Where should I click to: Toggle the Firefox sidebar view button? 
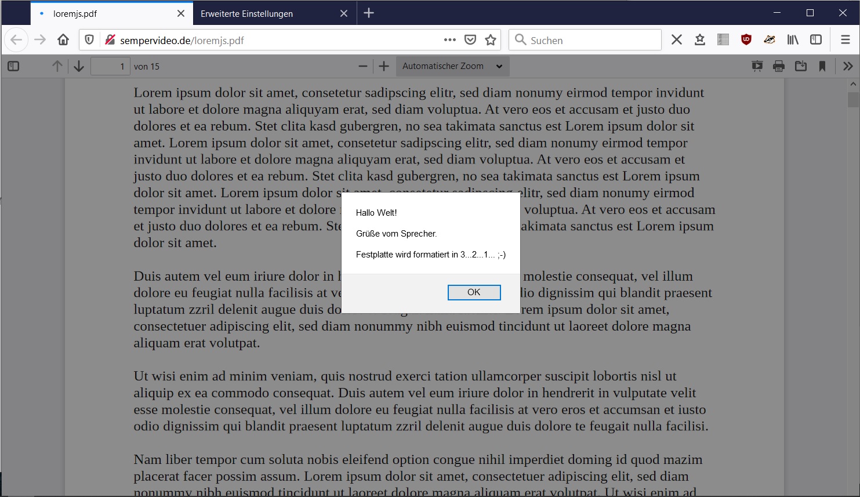point(816,39)
